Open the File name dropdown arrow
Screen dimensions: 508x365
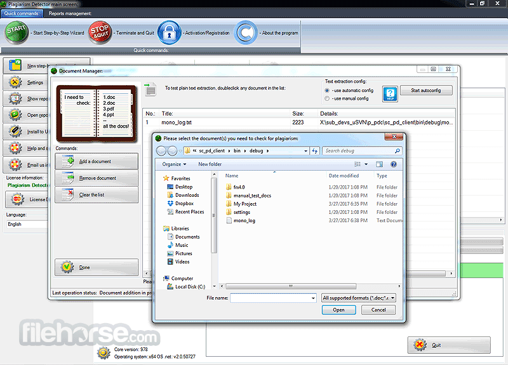313,298
